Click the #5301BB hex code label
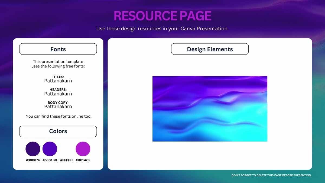Image resolution: width=325 pixels, height=183 pixels. click(50, 160)
